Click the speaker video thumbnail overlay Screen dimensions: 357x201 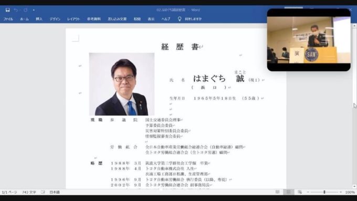click(309, 40)
